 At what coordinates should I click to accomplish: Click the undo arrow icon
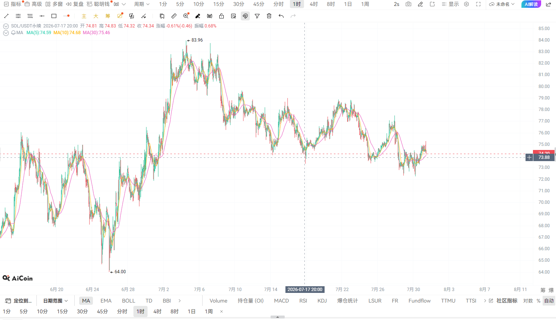pos(281,16)
